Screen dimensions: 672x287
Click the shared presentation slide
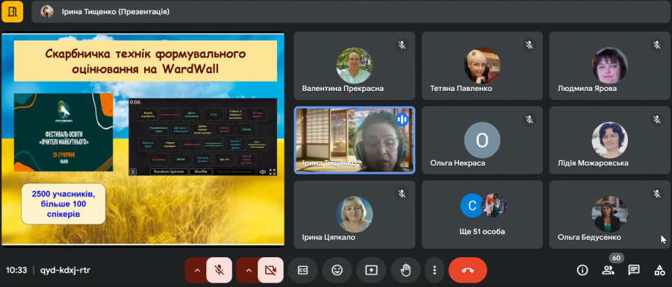tap(143, 139)
